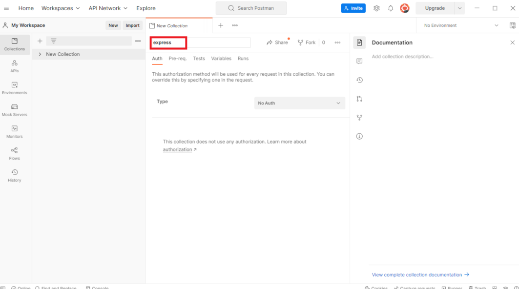519x289 pixels.
Task: Open a new tab with plus icon
Action: [x=221, y=25]
